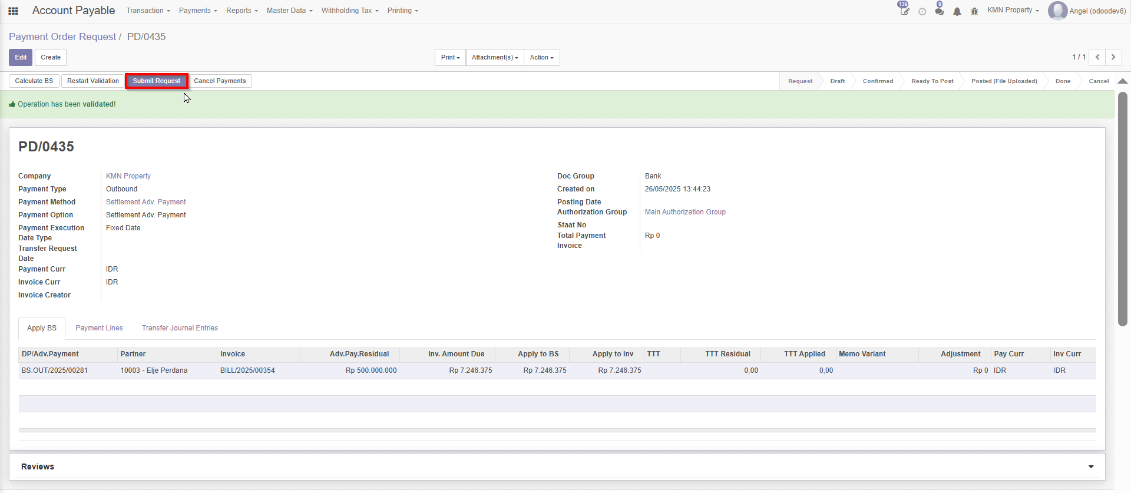Open the Print dropdown button
The image size is (1131, 493).
tap(451, 57)
